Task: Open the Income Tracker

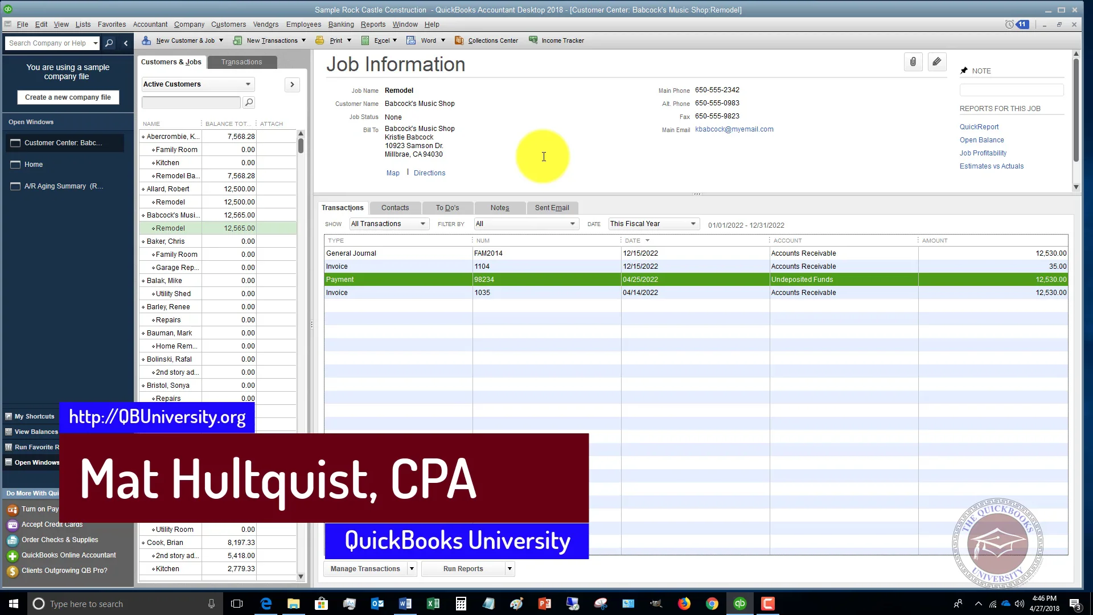Action: [557, 40]
